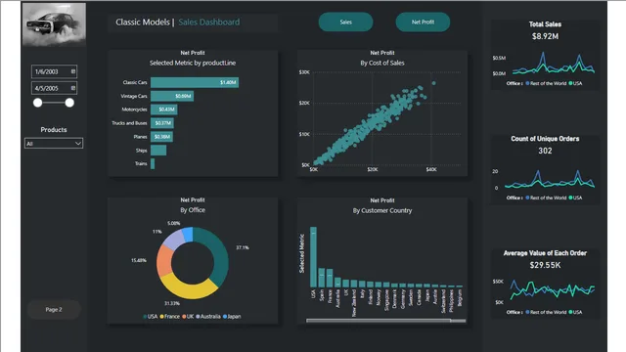This screenshot has width=626, height=352.
Task: Click UK legend swatch under By Office
Action: point(184,317)
